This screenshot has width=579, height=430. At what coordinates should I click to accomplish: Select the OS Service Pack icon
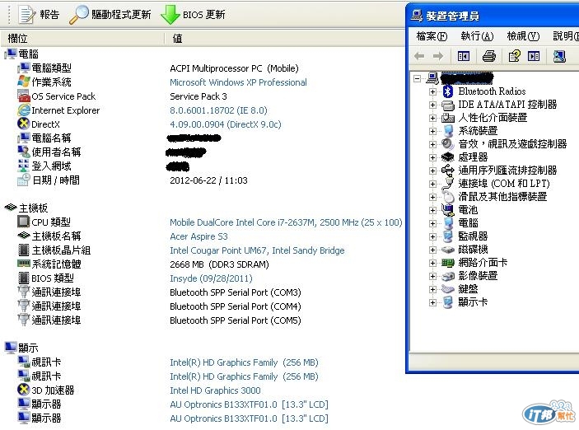(24, 96)
